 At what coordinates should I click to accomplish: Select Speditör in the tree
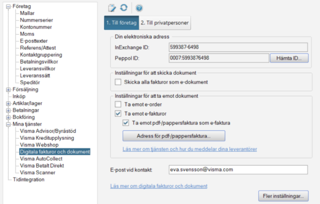tap(30, 82)
